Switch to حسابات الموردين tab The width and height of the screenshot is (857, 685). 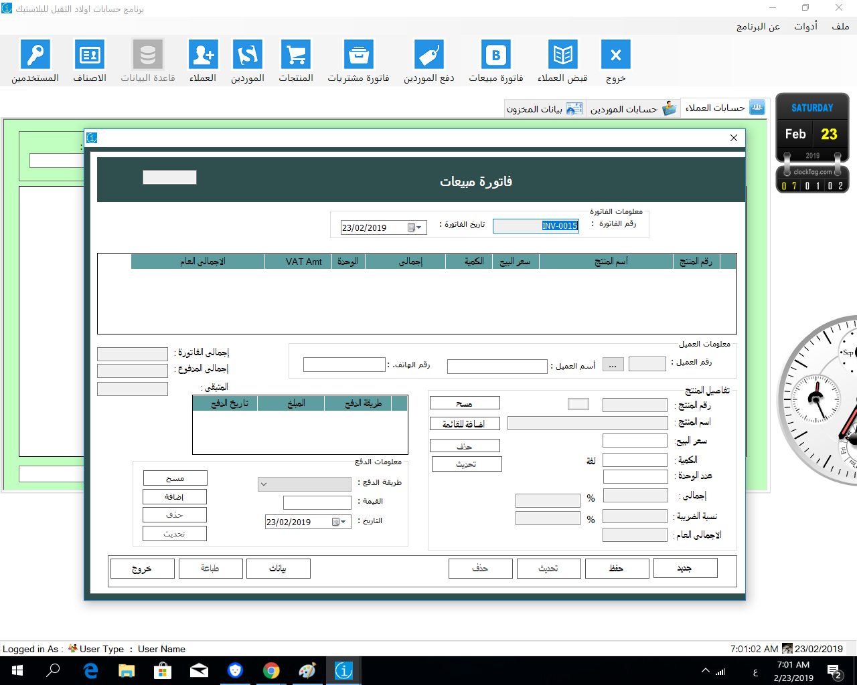point(633,108)
